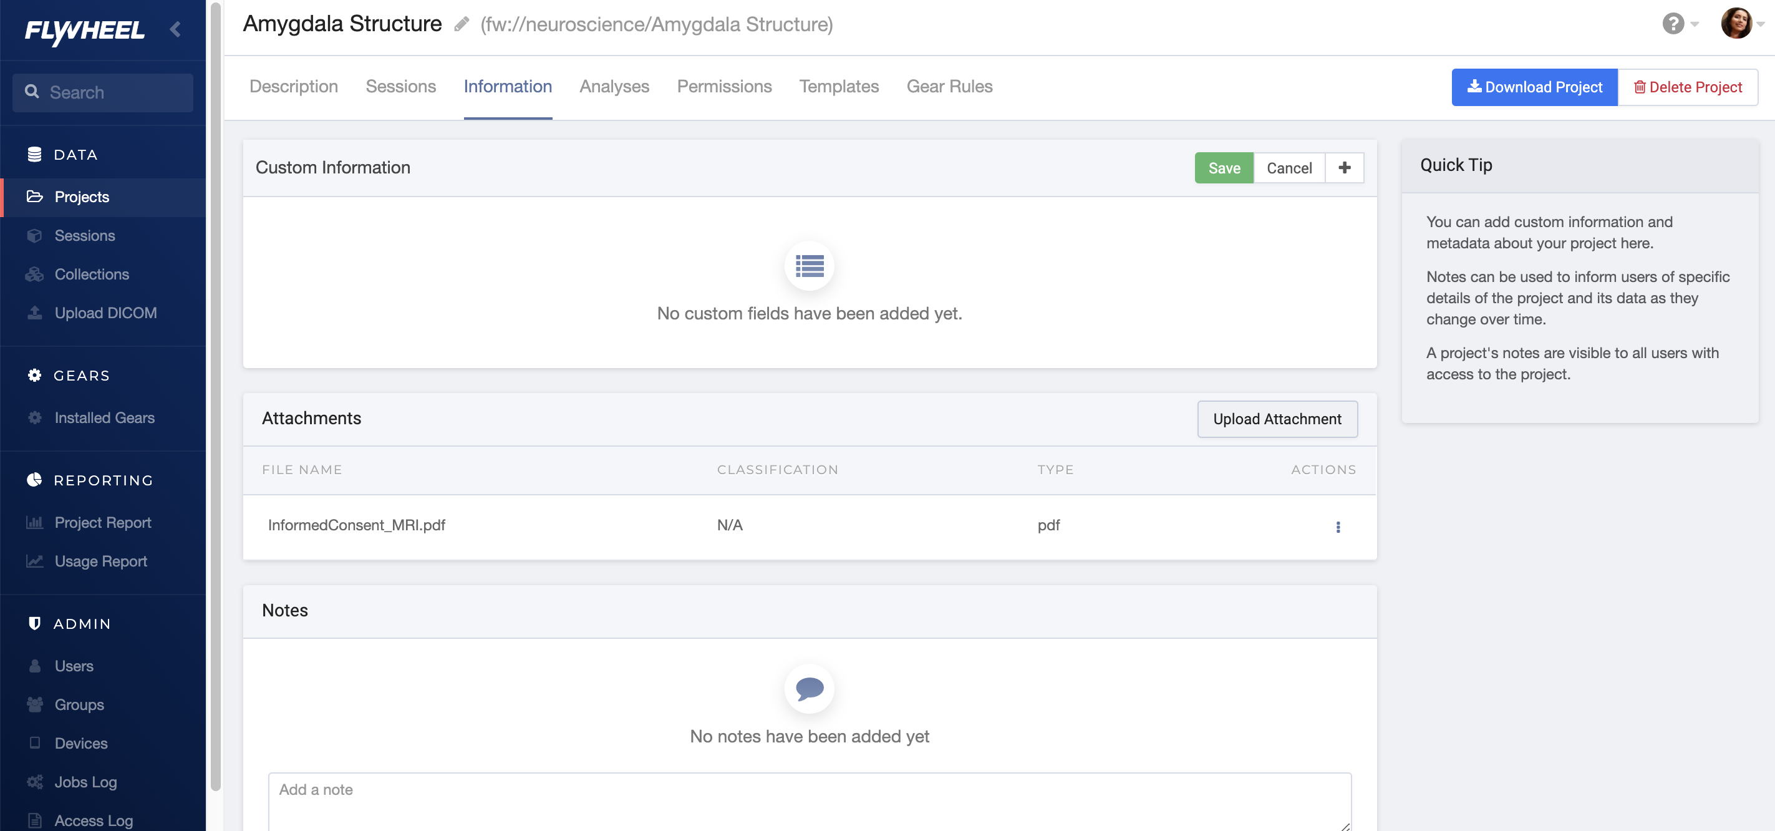Click the Collections icon in sidebar
This screenshot has width=1775, height=831.
(x=34, y=275)
